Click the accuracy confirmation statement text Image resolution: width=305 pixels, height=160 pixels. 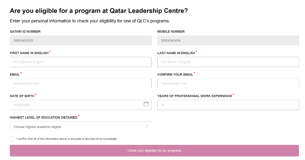point(67,139)
